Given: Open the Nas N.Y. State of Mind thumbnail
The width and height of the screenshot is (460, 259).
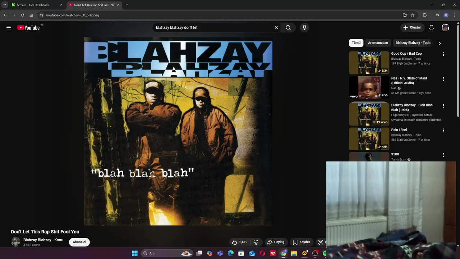Looking at the screenshot, I should coord(369,87).
